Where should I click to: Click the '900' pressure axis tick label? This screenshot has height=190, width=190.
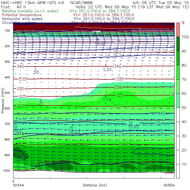tap(7, 155)
